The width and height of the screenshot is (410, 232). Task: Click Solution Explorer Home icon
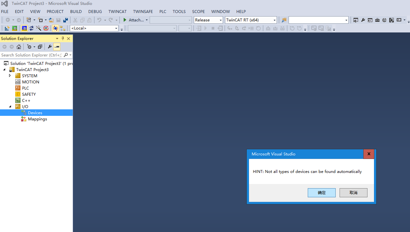19,47
